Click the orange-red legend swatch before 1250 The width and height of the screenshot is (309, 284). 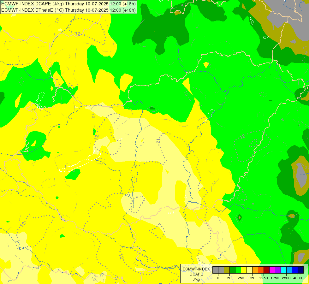click(x=261, y=270)
